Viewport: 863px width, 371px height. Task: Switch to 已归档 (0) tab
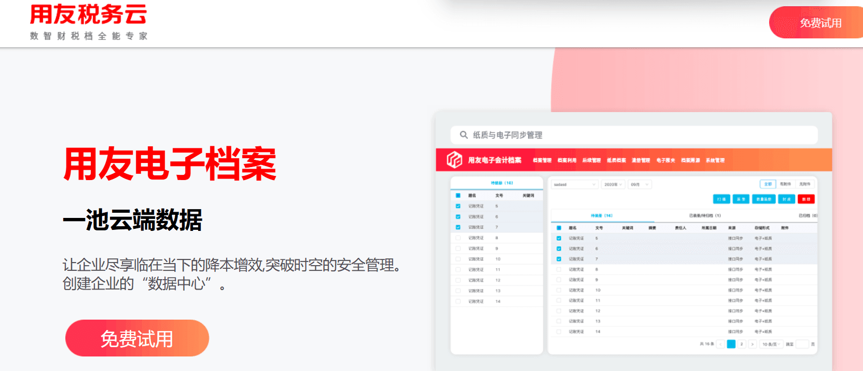[808, 215]
